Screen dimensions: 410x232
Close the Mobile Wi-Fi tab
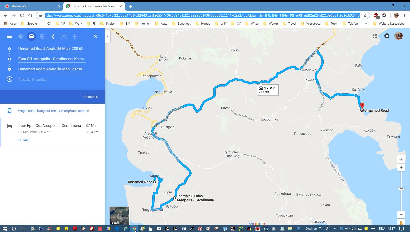59,6
